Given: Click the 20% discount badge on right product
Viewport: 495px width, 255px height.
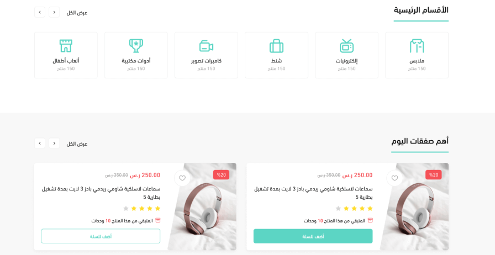Looking at the screenshot, I should (x=434, y=175).
